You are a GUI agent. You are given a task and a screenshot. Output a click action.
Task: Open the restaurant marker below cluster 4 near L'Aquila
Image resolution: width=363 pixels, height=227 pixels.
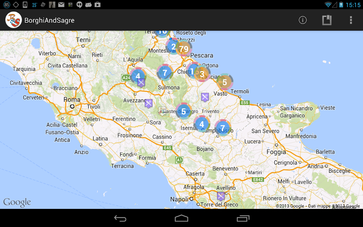tap(141, 83)
